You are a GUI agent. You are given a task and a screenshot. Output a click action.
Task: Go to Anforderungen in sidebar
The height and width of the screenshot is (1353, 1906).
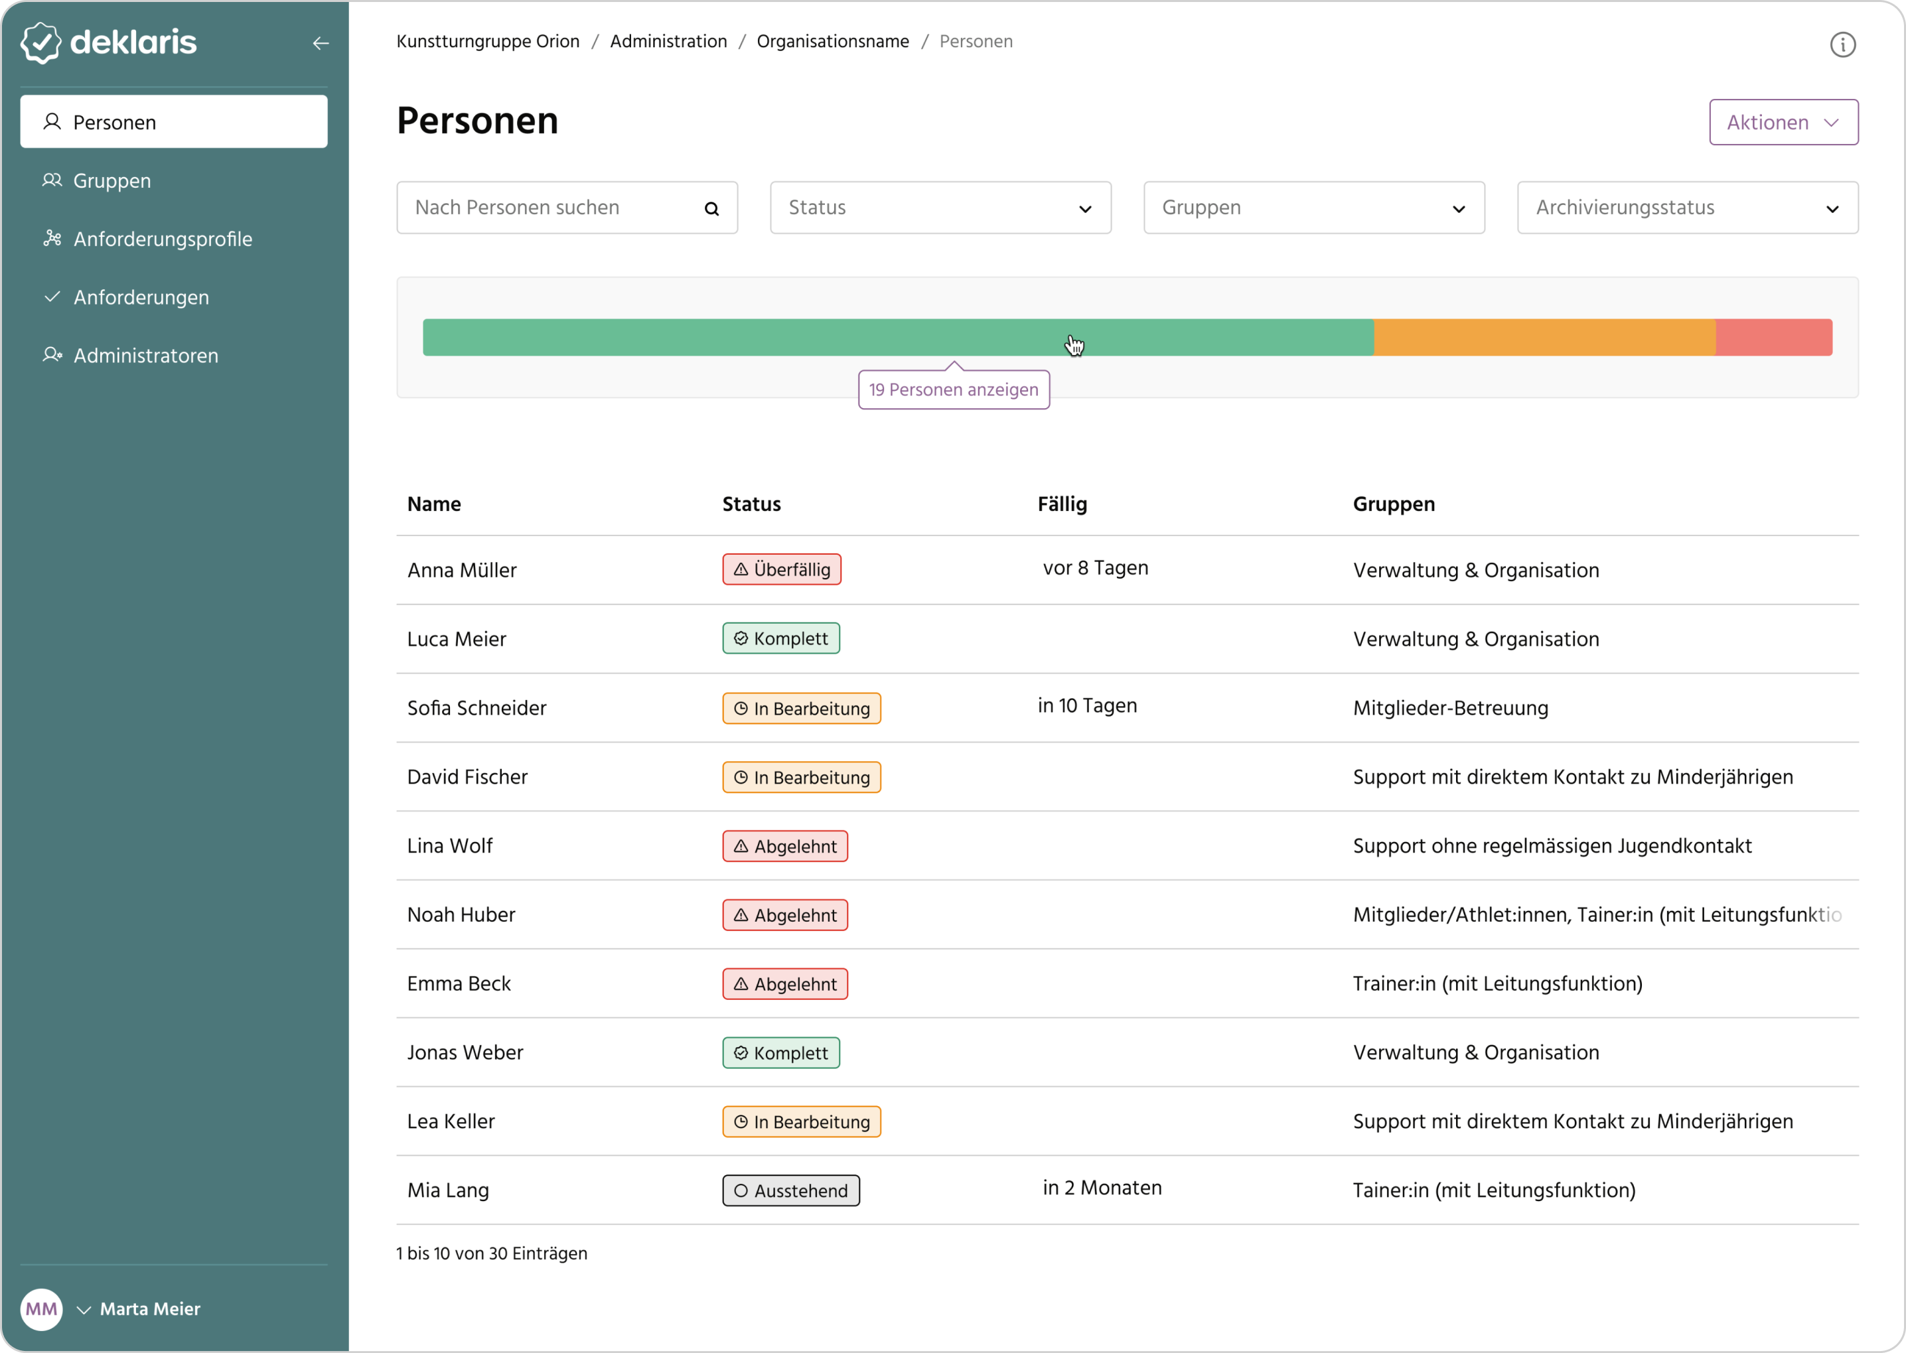pos(141,297)
